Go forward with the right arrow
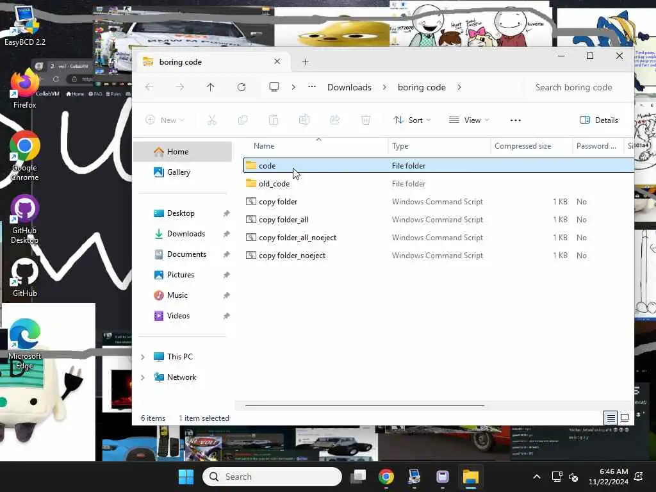Image resolution: width=656 pixels, height=492 pixels. click(x=180, y=87)
